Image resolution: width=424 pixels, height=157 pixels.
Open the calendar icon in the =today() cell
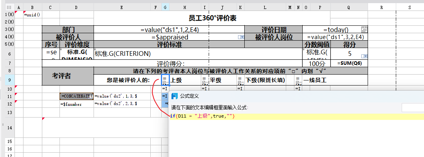364,30
